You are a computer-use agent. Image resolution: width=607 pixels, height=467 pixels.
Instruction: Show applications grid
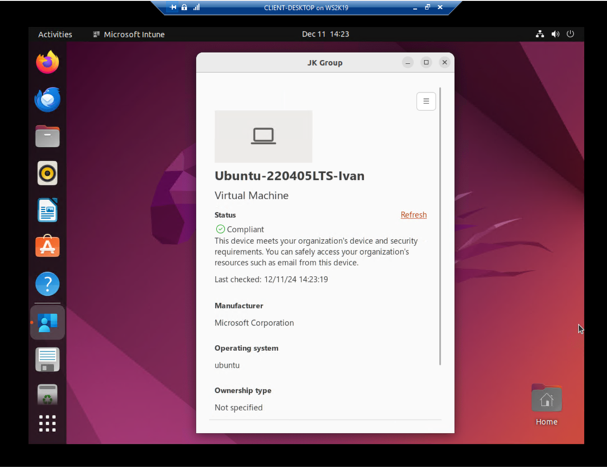tap(47, 423)
